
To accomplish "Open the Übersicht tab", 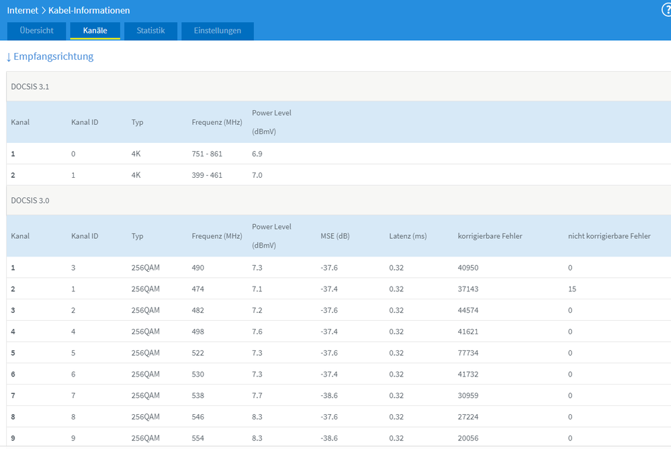I will 37,31.
